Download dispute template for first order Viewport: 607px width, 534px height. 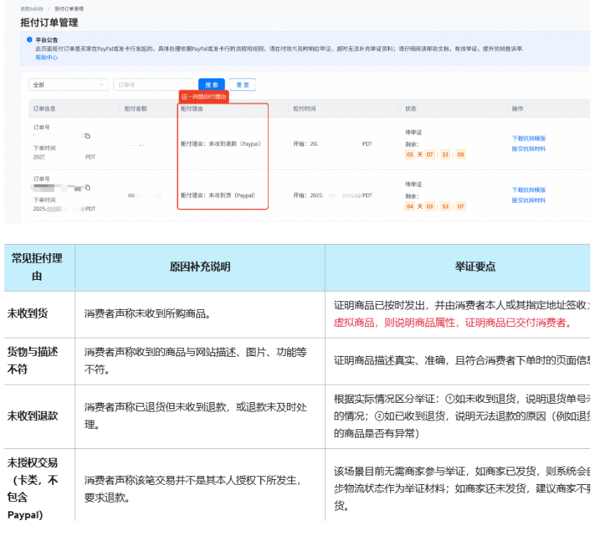click(x=528, y=138)
